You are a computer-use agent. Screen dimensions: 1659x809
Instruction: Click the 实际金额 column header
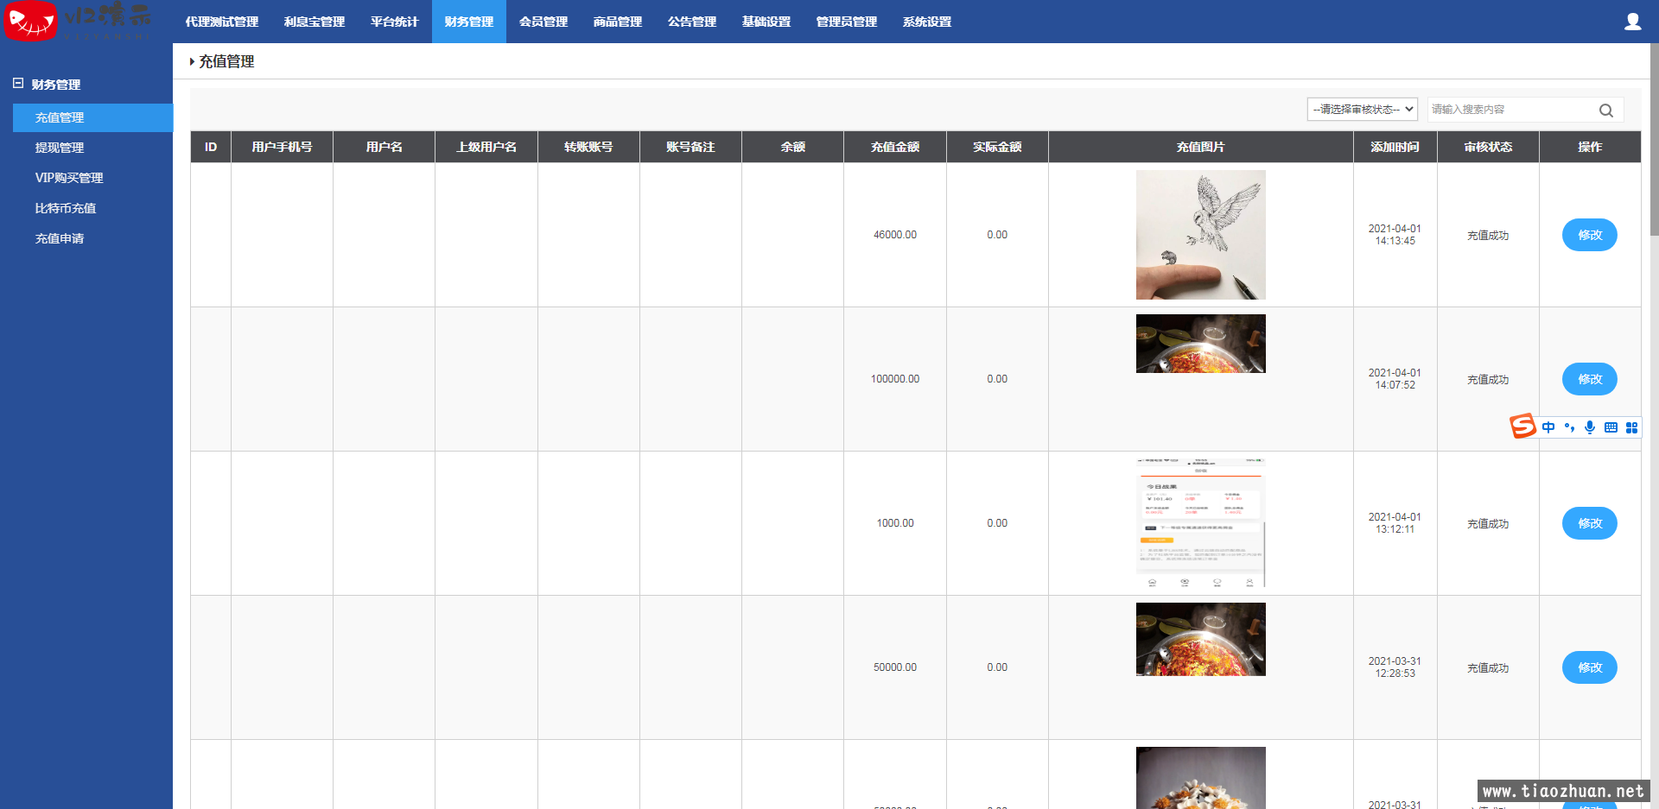click(997, 147)
